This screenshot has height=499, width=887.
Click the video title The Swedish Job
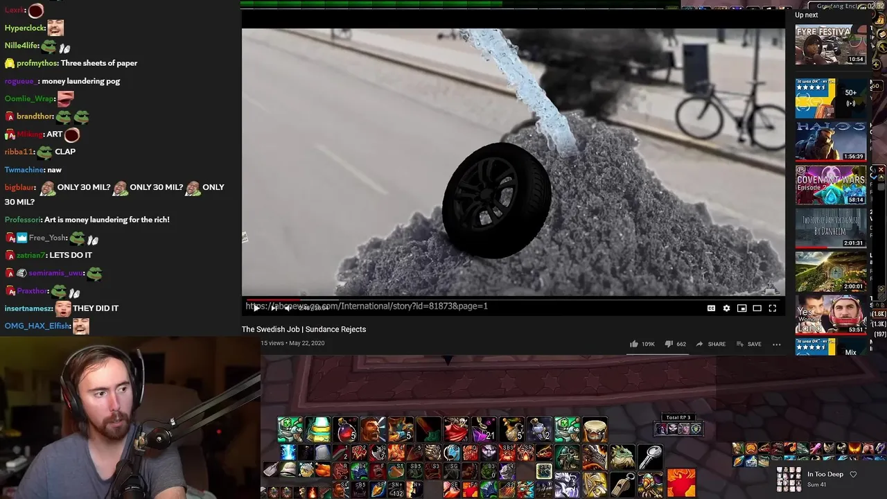point(304,329)
